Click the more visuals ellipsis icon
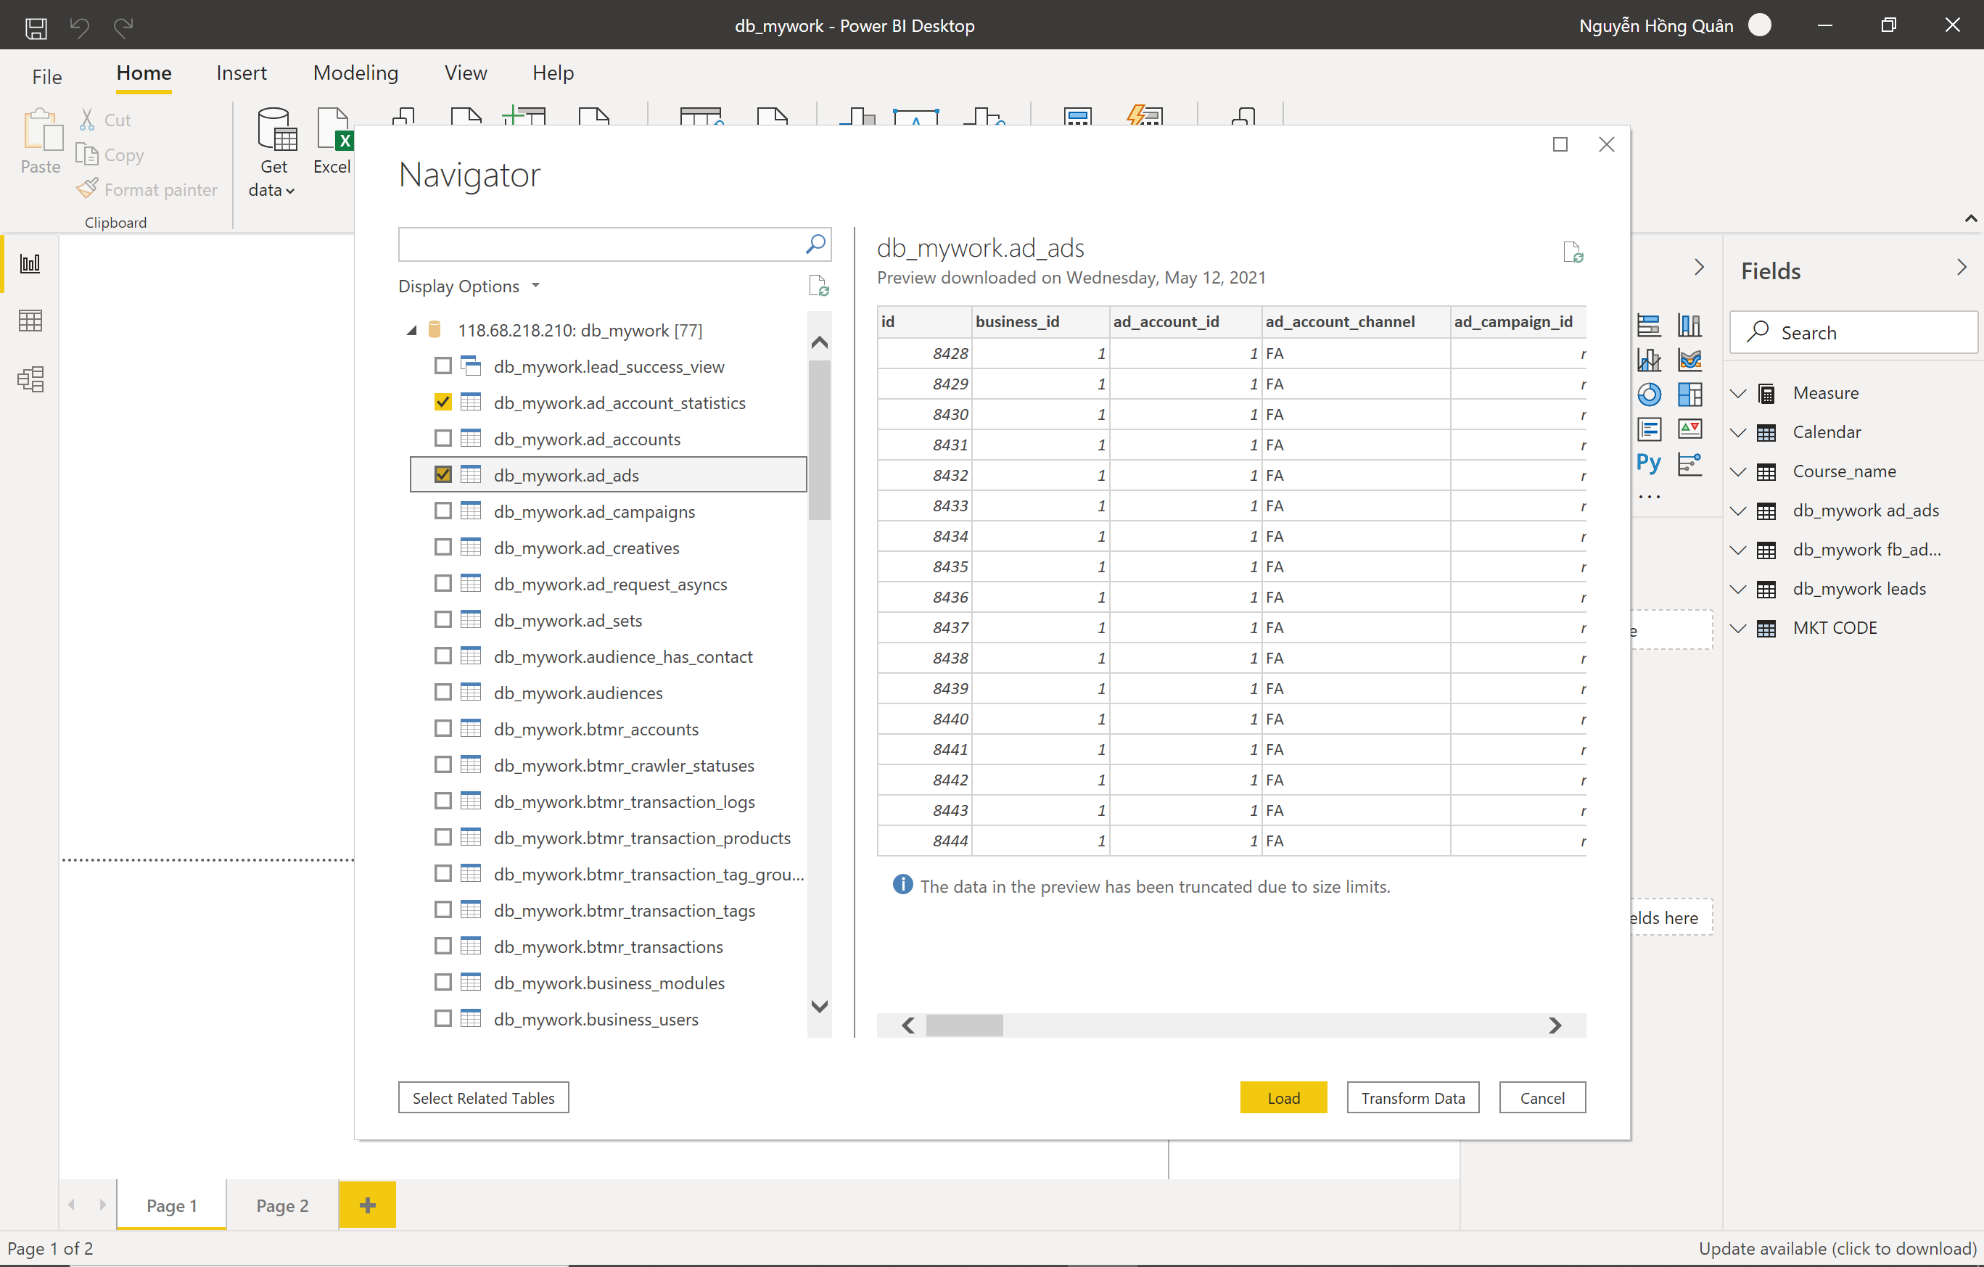 click(1650, 497)
